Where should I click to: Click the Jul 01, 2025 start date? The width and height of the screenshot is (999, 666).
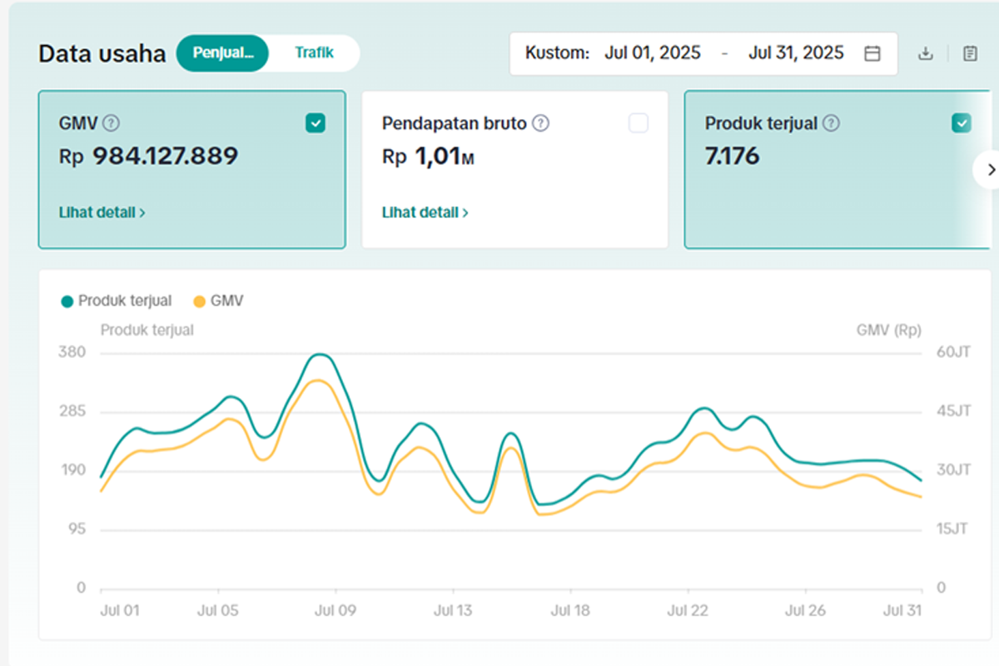(653, 53)
